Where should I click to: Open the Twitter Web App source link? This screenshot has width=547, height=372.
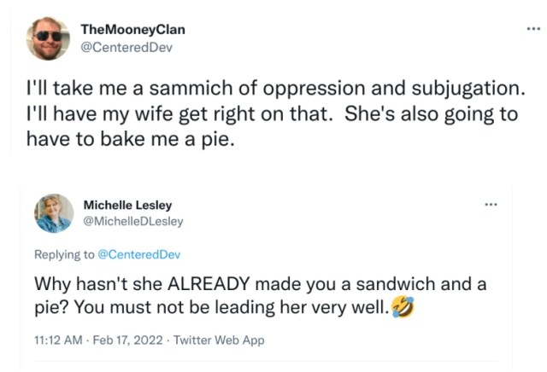coord(219,340)
